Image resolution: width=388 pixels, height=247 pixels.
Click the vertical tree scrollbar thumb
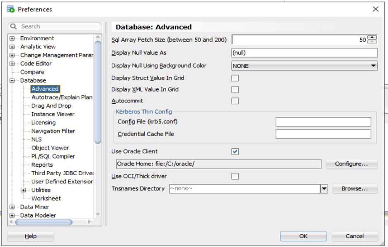(x=98, y=92)
